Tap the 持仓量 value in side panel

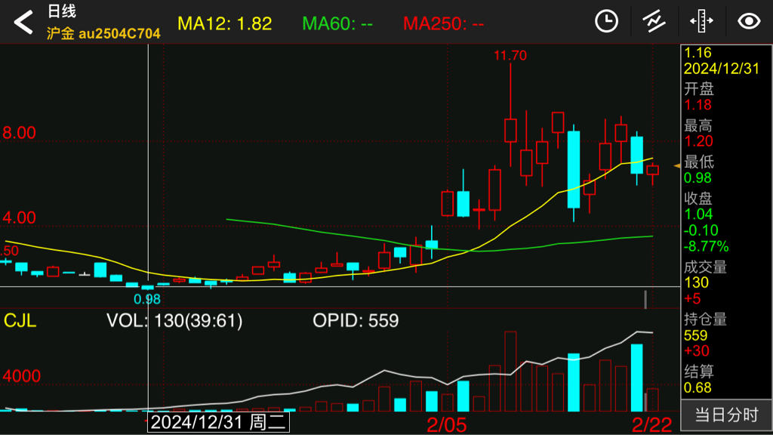click(695, 335)
